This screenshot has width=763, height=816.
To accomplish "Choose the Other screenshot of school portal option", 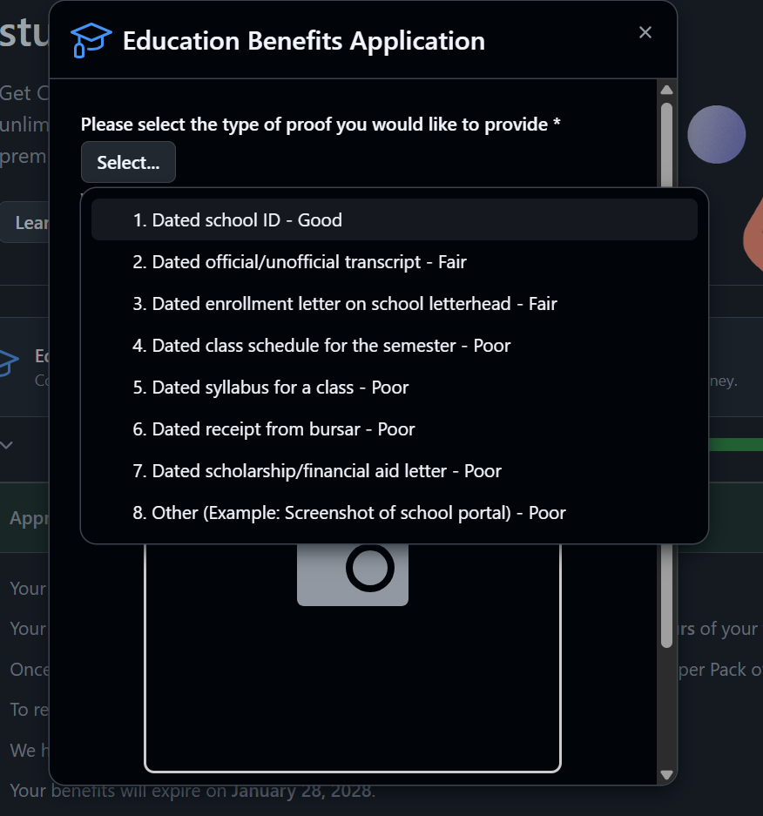I will click(394, 512).
